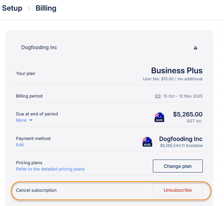Click the Cancel subscription label
Viewport: 224px width, 206px height.
click(x=36, y=190)
